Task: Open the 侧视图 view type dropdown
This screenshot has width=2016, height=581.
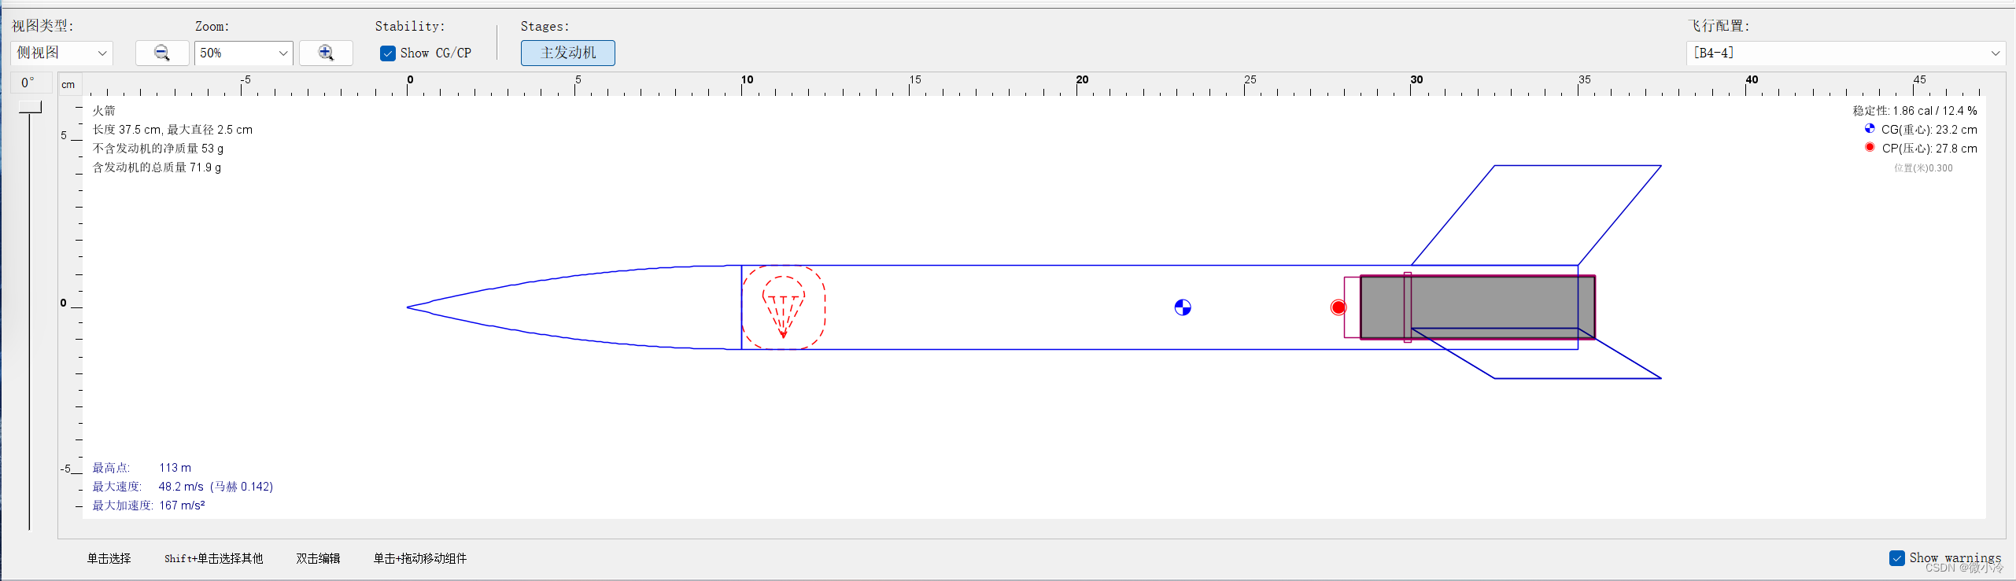Action: pos(62,53)
